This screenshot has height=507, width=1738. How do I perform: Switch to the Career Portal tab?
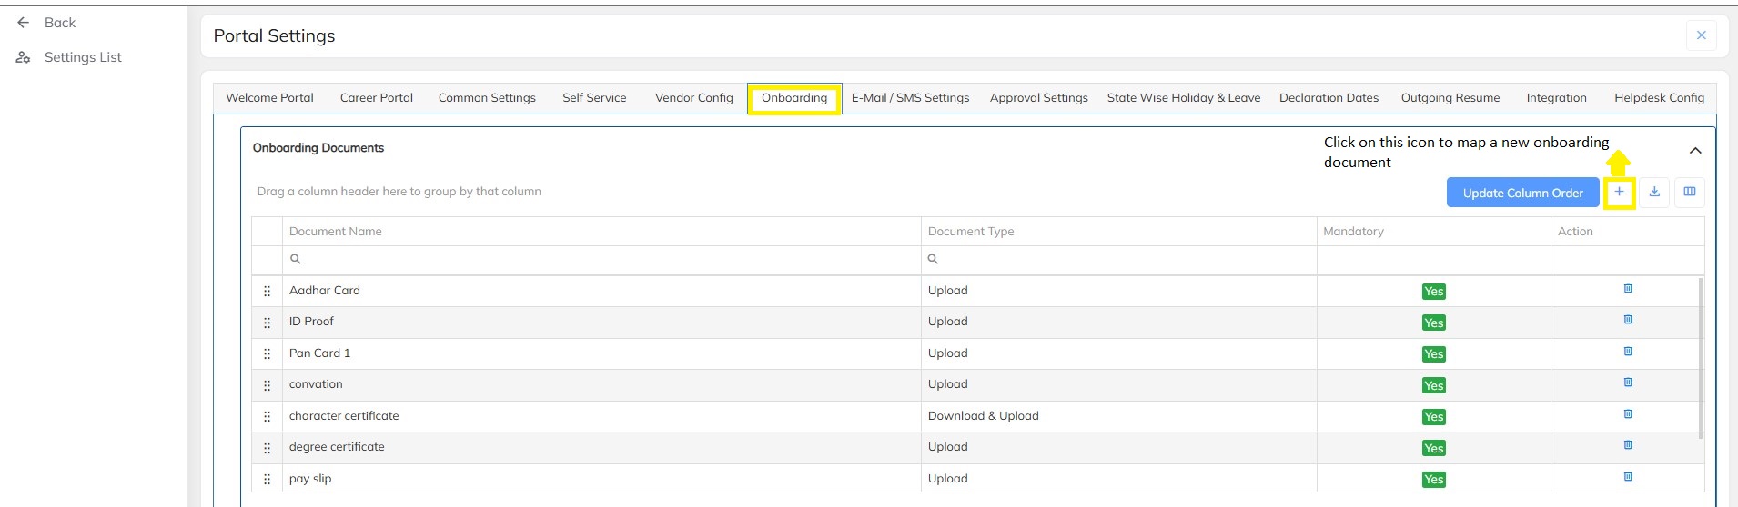click(x=376, y=98)
